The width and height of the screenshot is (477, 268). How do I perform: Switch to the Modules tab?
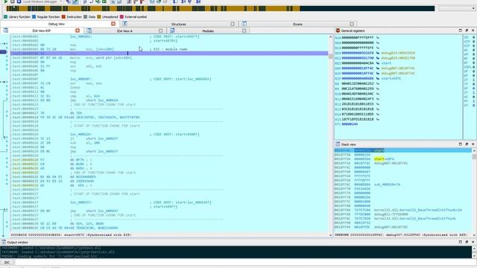(x=208, y=31)
